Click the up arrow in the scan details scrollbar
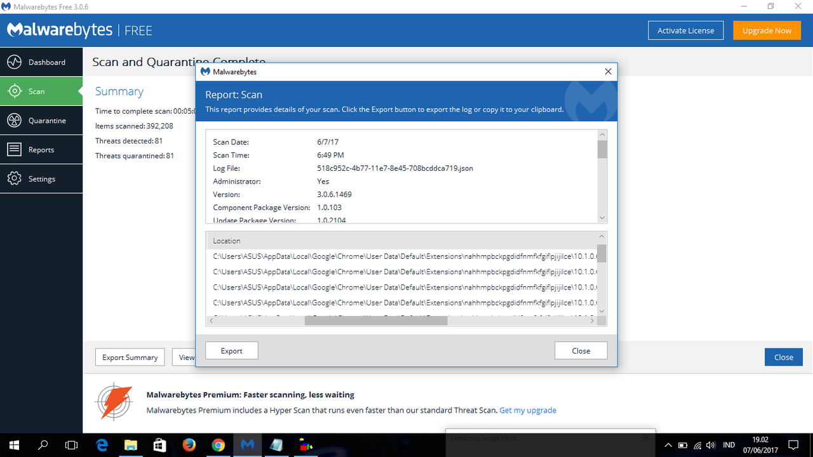 [603, 135]
